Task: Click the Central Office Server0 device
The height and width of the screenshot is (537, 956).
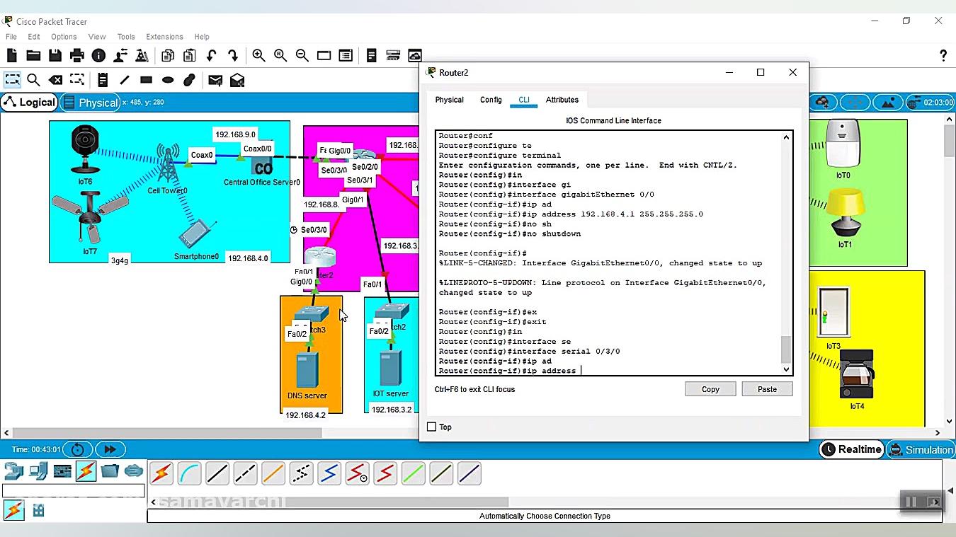Action: (262, 168)
